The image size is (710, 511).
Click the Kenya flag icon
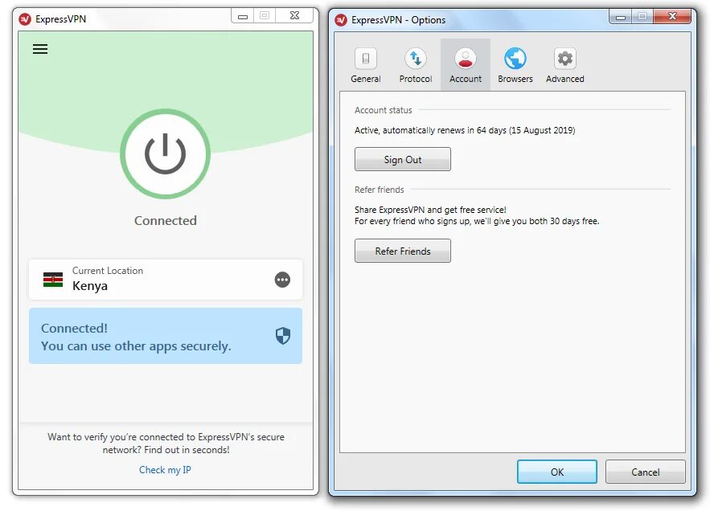[x=53, y=280]
